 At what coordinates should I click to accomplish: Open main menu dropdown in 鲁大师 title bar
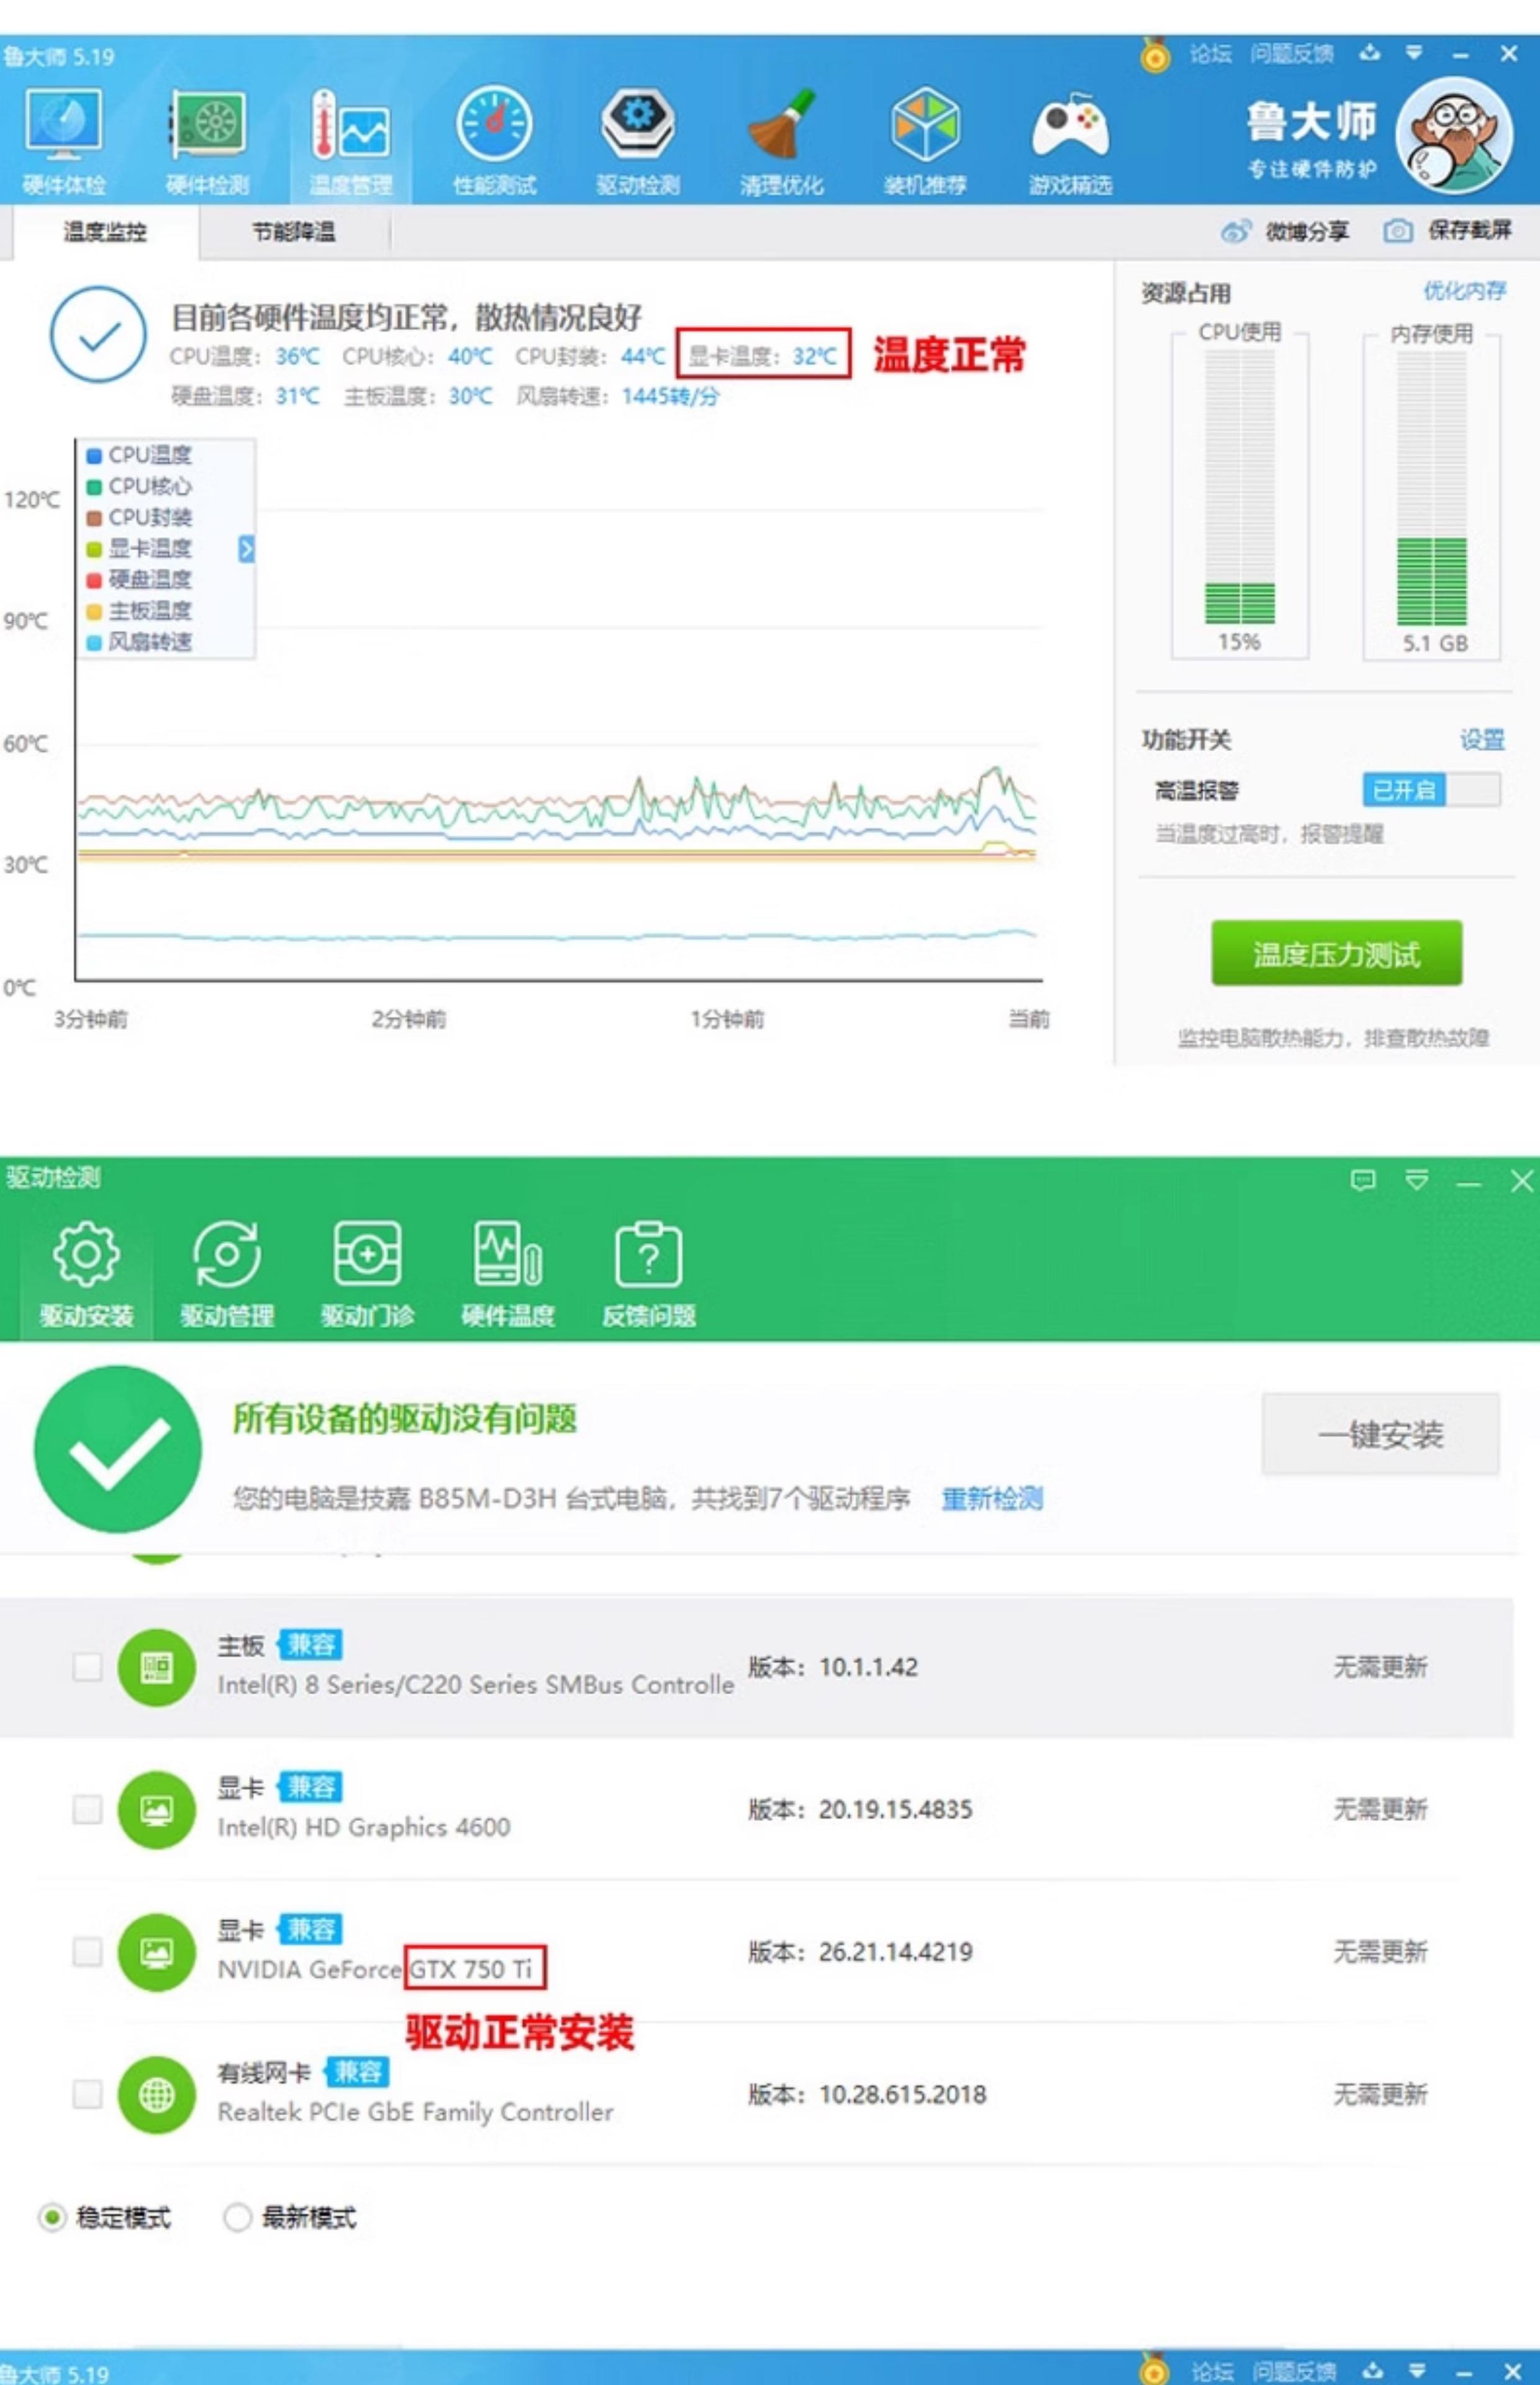tap(1413, 52)
